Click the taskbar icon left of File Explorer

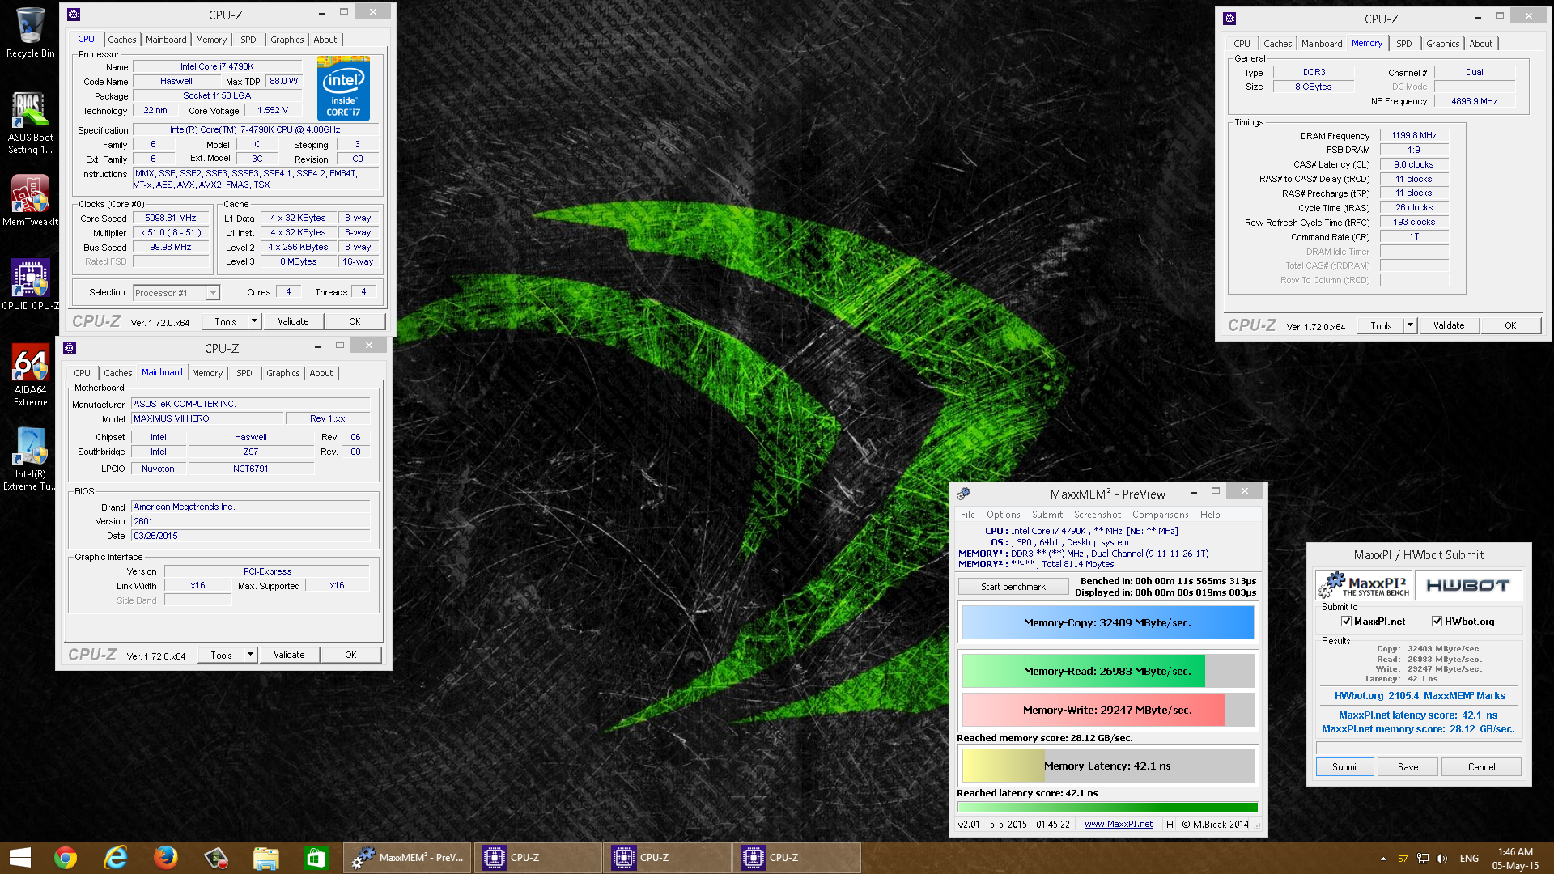(x=216, y=858)
